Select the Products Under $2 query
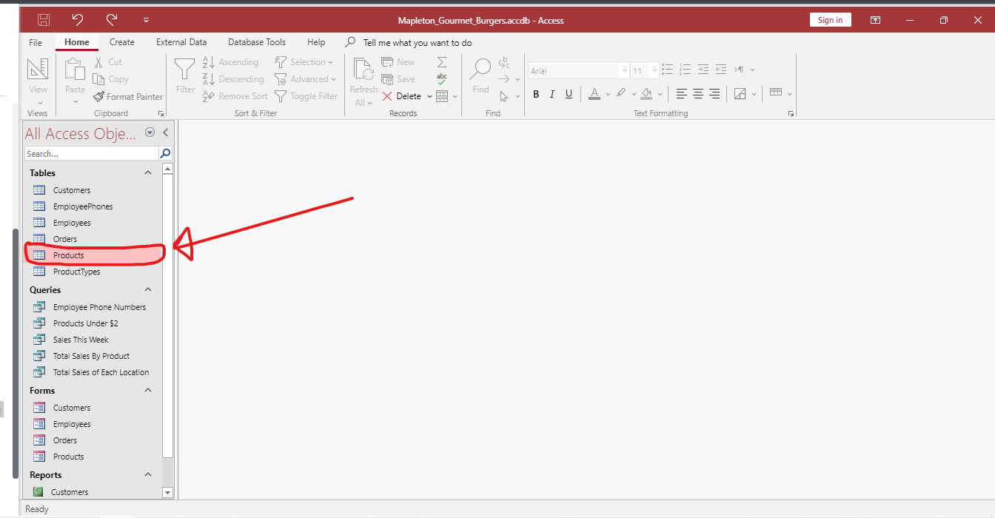 (x=94, y=323)
